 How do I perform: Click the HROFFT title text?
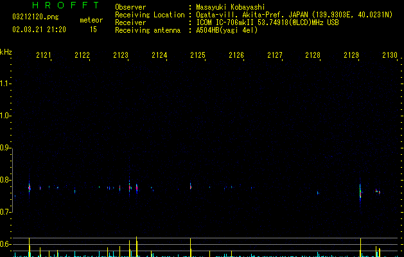(66, 5)
